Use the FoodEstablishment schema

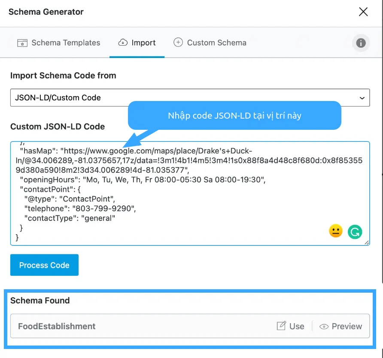(290, 326)
